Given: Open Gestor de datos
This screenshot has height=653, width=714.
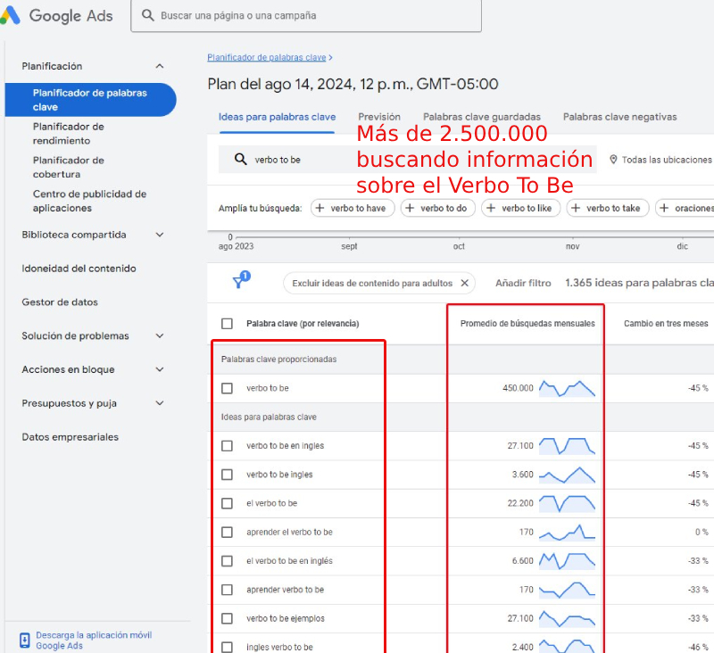Looking at the screenshot, I should 60,302.
